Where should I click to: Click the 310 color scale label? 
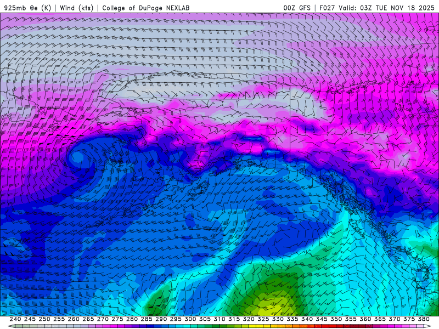(219, 319)
